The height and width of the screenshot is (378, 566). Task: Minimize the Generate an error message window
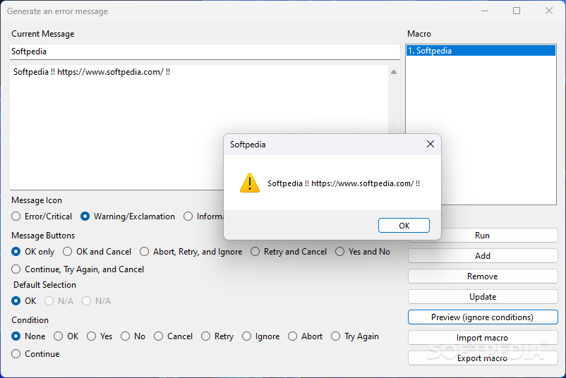[x=485, y=11]
